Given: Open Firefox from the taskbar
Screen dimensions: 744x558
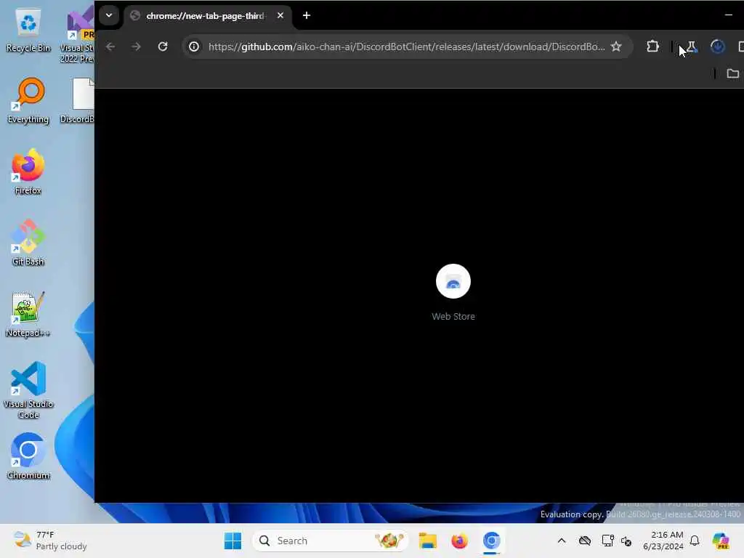Looking at the screenshot, I should [459, 541].
